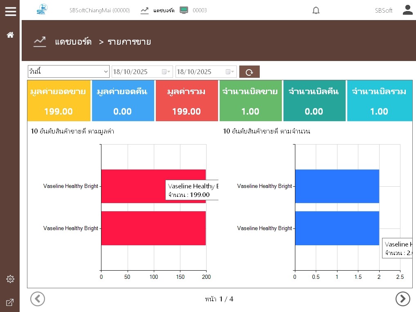Click the external link icon in sidebar

coord(10,303)
